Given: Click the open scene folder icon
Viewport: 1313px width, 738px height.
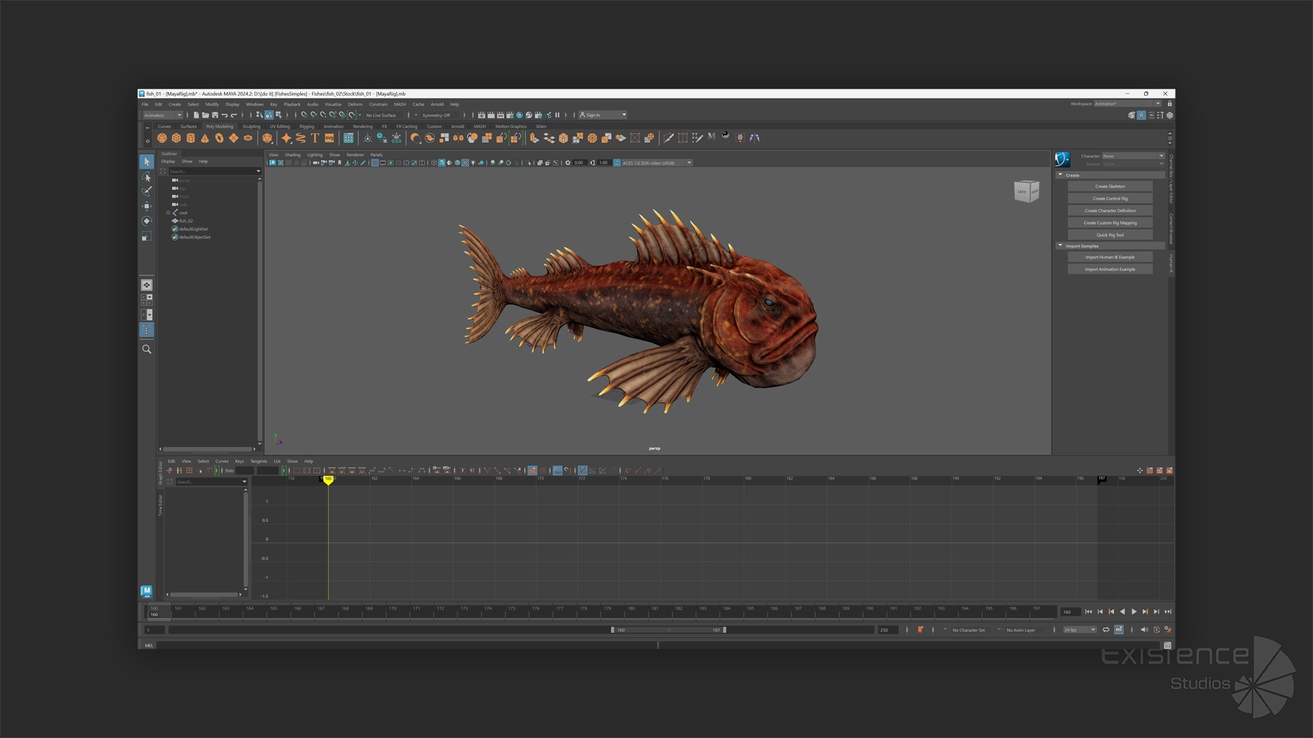Looking at the screenshot, I should tap(205, 115).
